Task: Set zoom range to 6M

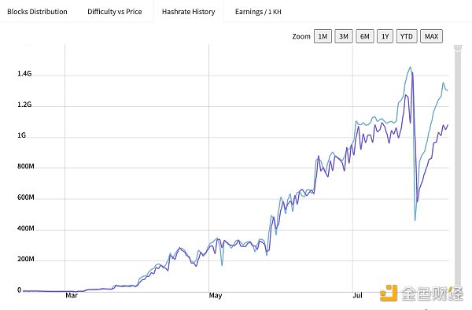Action: (365, 36)
